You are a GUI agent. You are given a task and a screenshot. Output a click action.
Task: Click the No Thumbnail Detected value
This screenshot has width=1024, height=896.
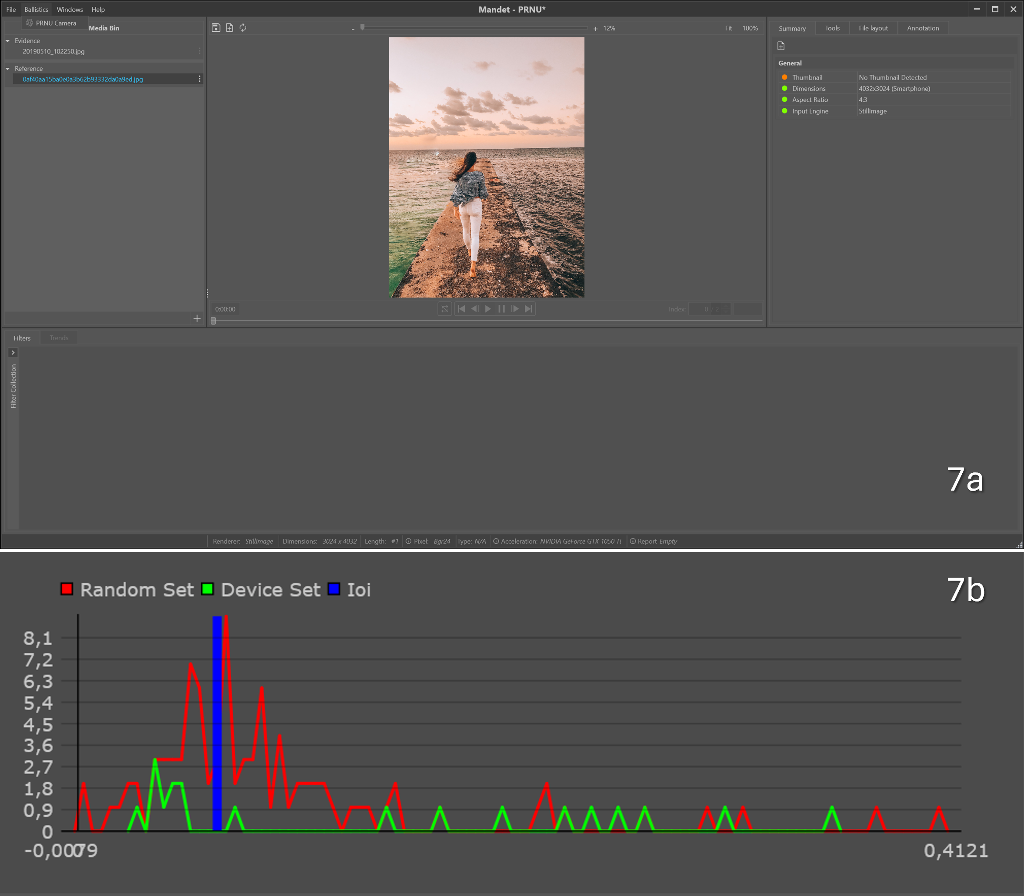tap(893, 77)
